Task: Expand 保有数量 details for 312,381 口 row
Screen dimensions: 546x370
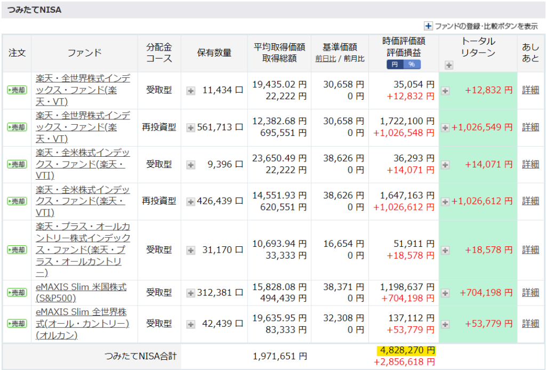Action: pos(190,293)
